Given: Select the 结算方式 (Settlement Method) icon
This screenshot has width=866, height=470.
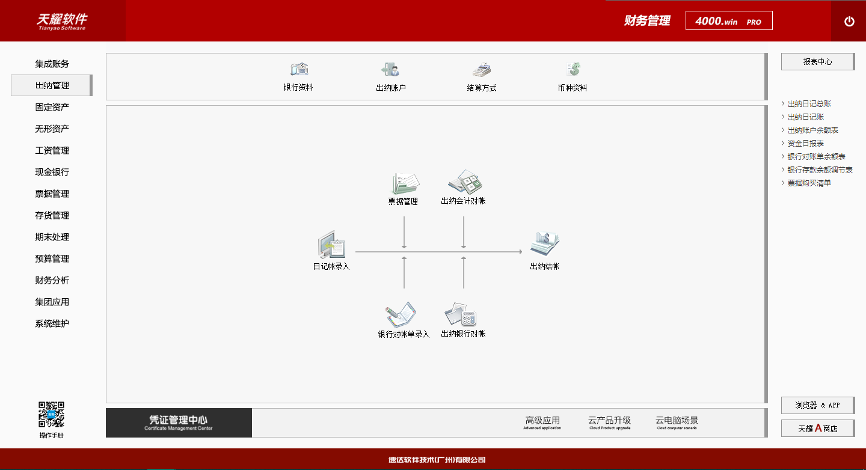Looking at the screenshot, I should click(481, 75).
